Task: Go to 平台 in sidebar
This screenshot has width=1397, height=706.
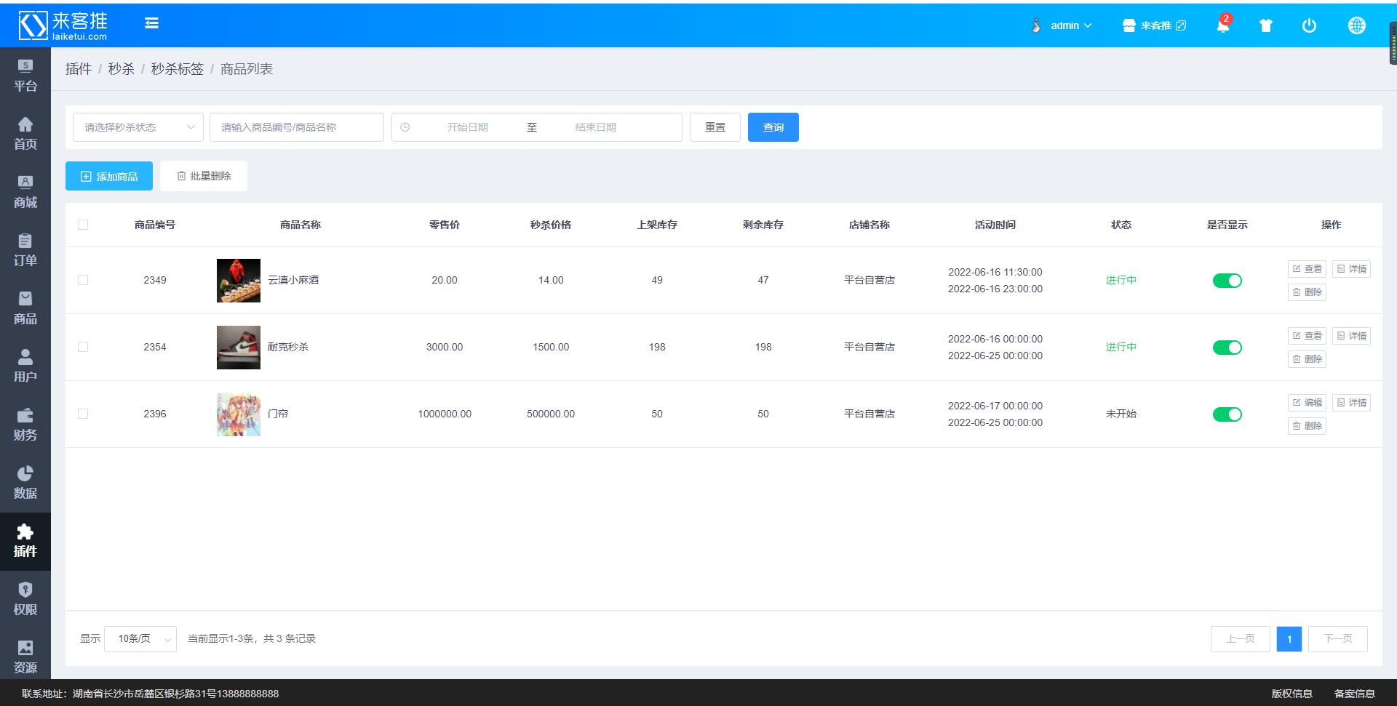Action: pos(25,76)
